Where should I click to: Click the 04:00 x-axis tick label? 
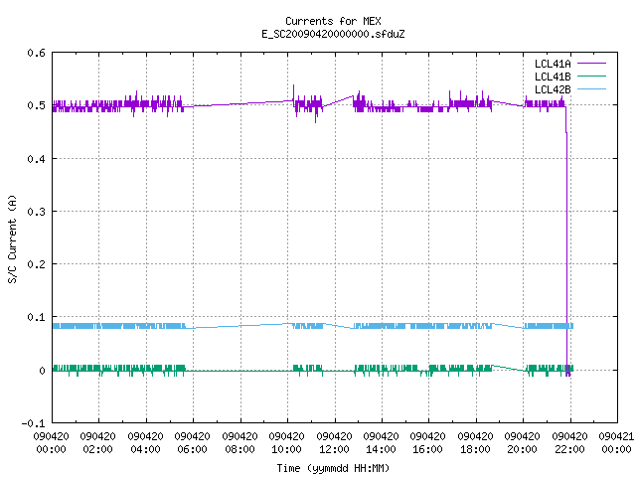pyautogui.click(x=145, y=449)
